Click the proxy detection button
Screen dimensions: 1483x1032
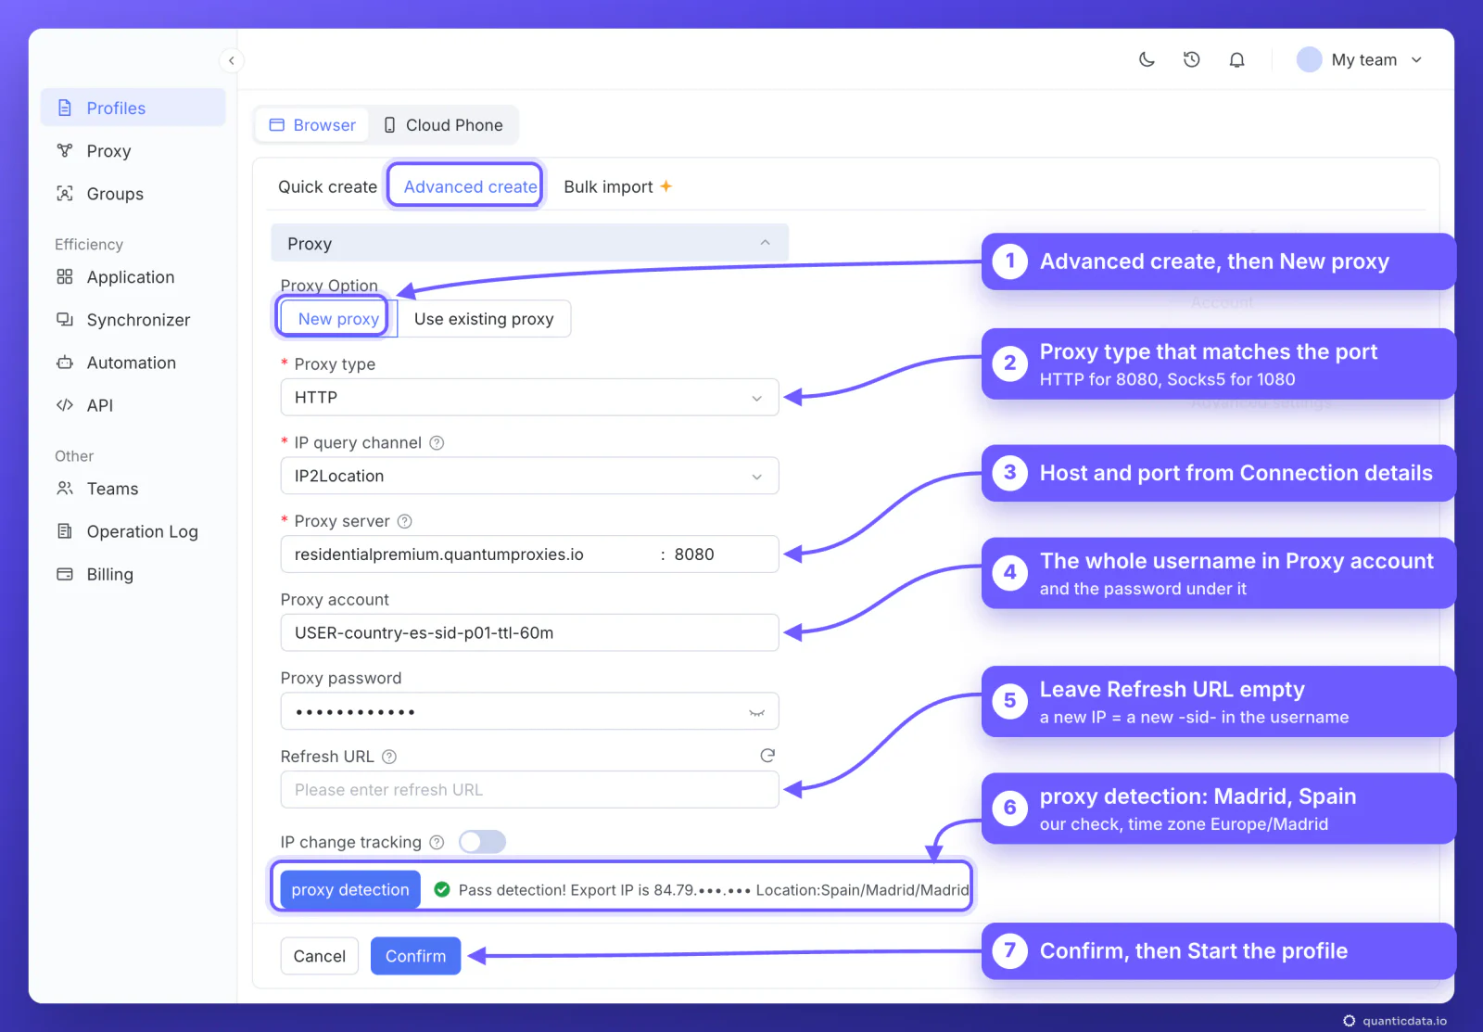pos(350,890)
